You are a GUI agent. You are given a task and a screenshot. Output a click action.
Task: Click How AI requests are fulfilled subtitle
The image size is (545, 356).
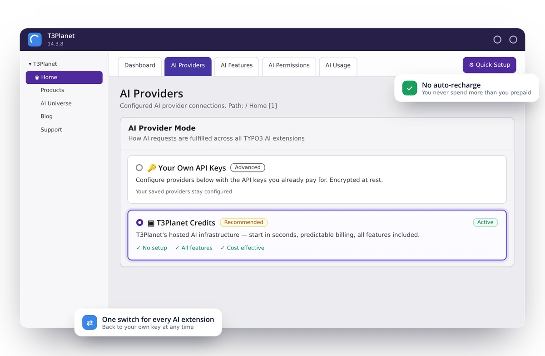click(x=217, y=138)
